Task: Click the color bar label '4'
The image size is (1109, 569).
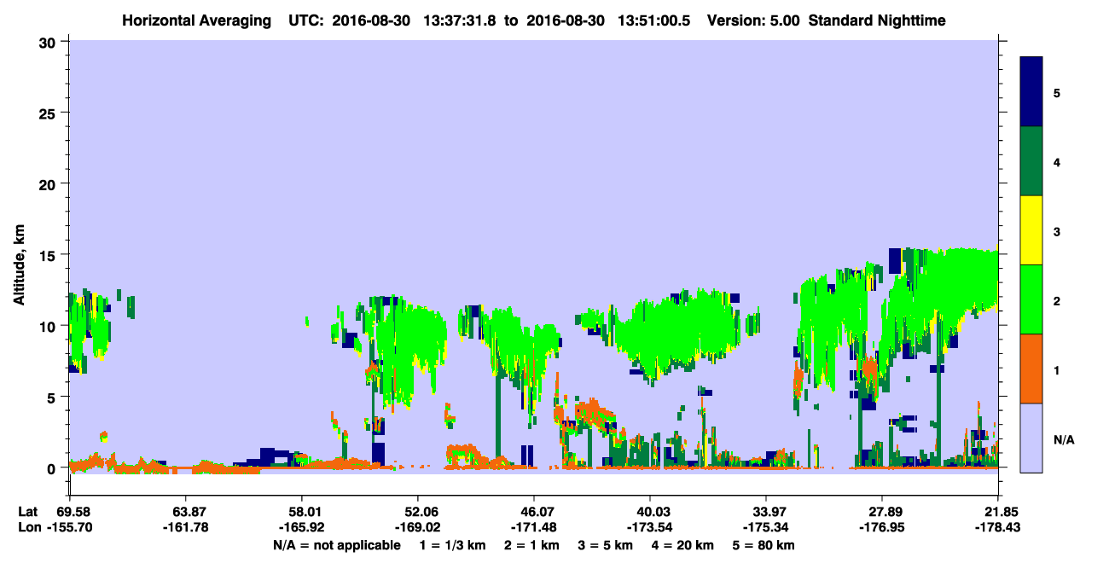Action: pos(1057,161)
